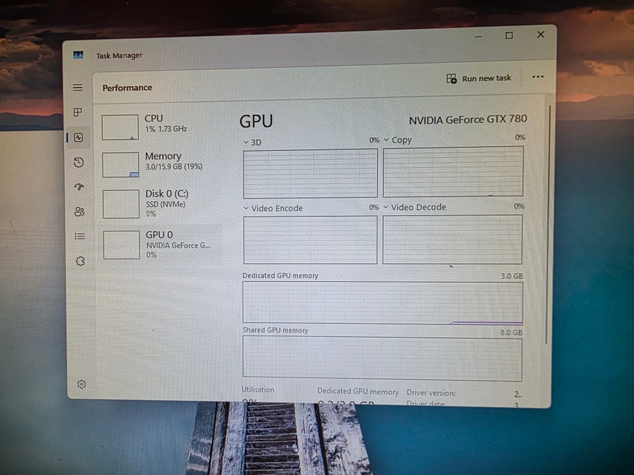Open Task Manager settings gear
Image resolution: width=634 pixels, height=475 pixels.
coord(82,384)
